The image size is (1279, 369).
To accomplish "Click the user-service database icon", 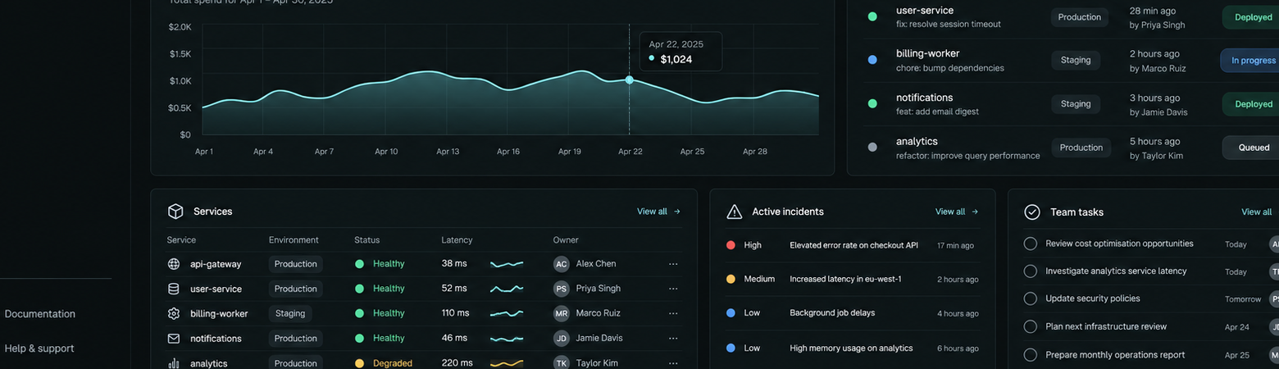I will point(174,289).
